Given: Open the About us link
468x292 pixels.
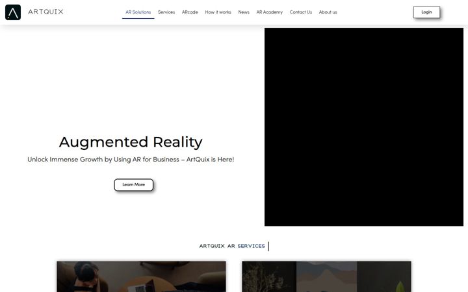Looking at the screenshot, I should 328,12.
